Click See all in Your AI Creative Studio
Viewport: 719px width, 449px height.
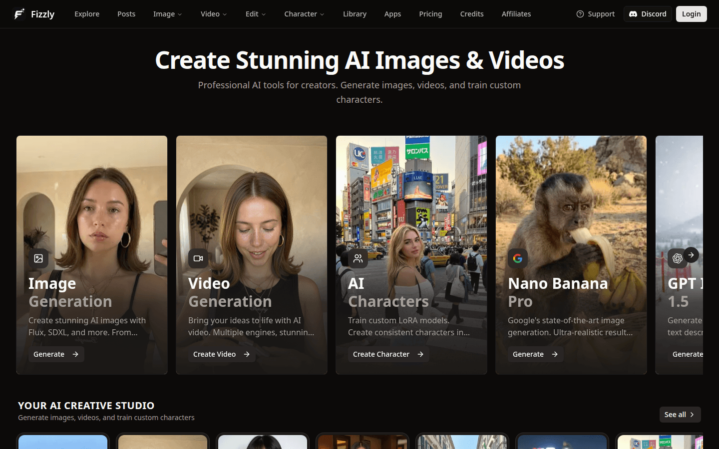pos(680,415)
